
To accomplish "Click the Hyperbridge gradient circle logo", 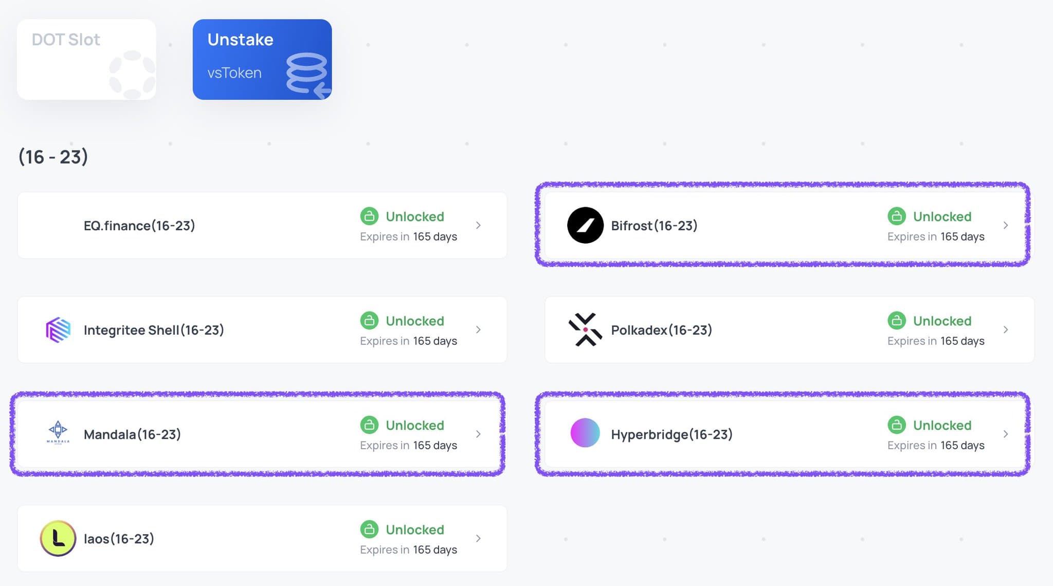I will click(585, 433).
